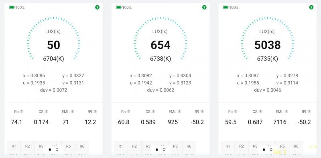
Task: Open the CS help icon in the middle panel
Action: [x=153, y=112]
